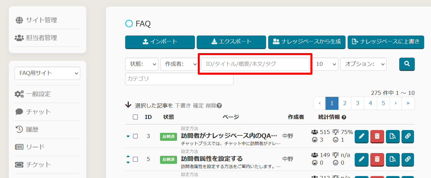The height and width of the screenshot is (178, 431).
Task: Click help icon next to 削除
Action: coord(219,106)
